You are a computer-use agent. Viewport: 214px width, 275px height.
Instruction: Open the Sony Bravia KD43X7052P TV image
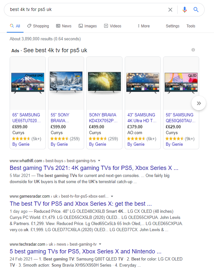pos(104,82)
